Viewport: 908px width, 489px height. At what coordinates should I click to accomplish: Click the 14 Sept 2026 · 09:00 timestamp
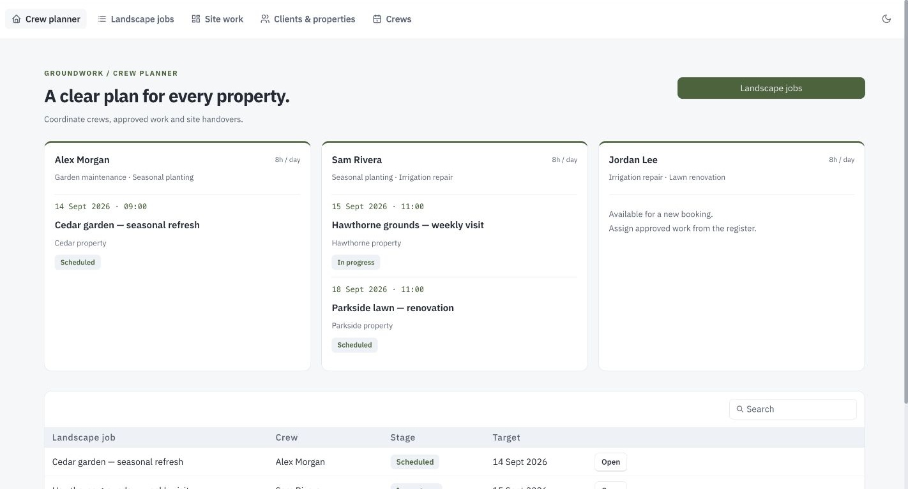click(x=101, y=207)
